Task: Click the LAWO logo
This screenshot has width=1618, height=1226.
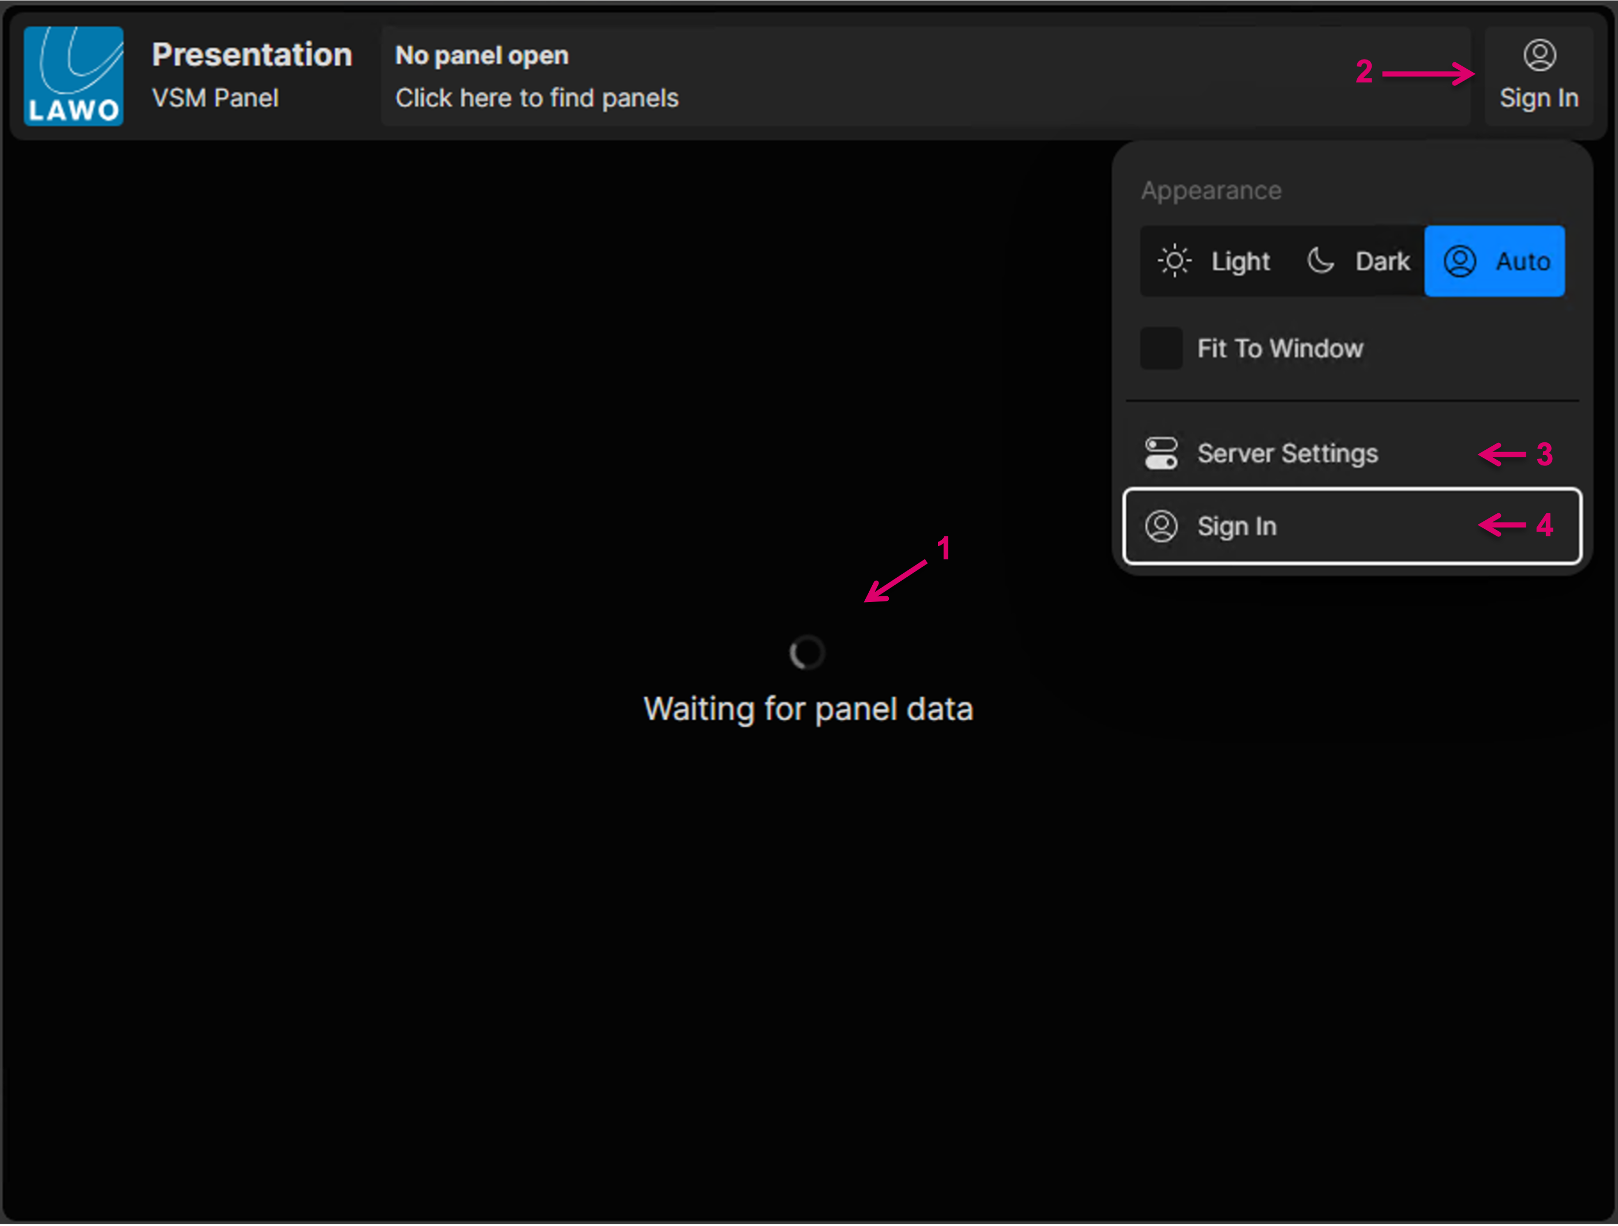Action: 73,76
